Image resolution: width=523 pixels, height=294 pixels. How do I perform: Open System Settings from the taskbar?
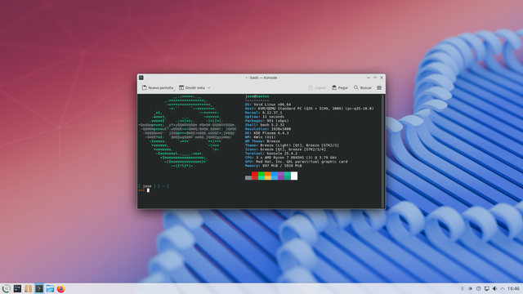pyautogui.click(x=17, y=288)
